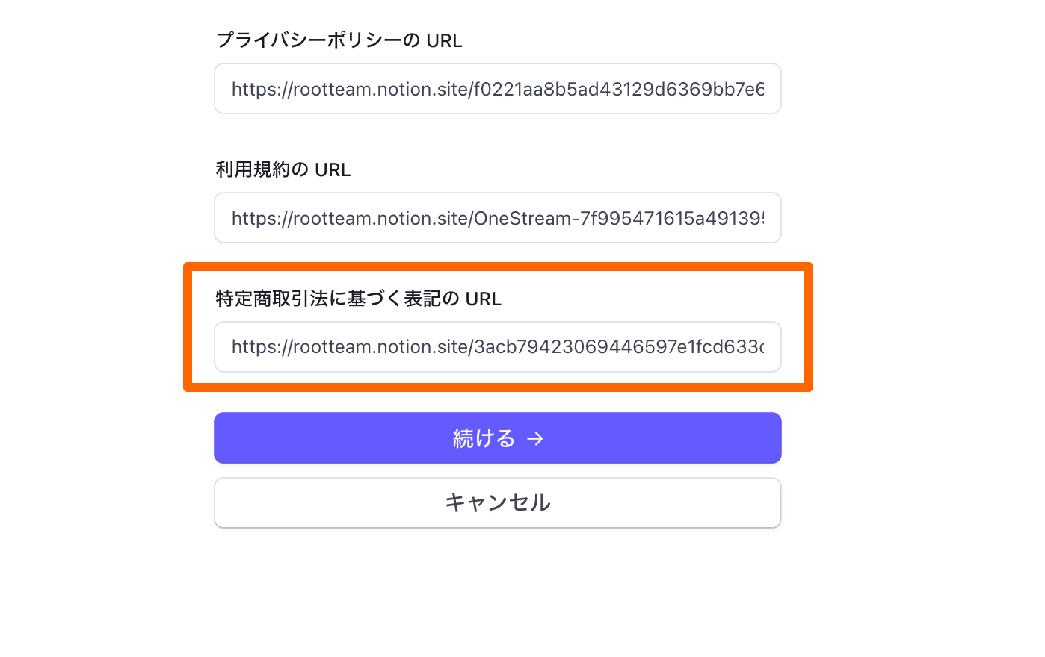This screenshot has height=657, width=1045.
Task: Click the 続ける text on the submit button
Action: [484, 438]
